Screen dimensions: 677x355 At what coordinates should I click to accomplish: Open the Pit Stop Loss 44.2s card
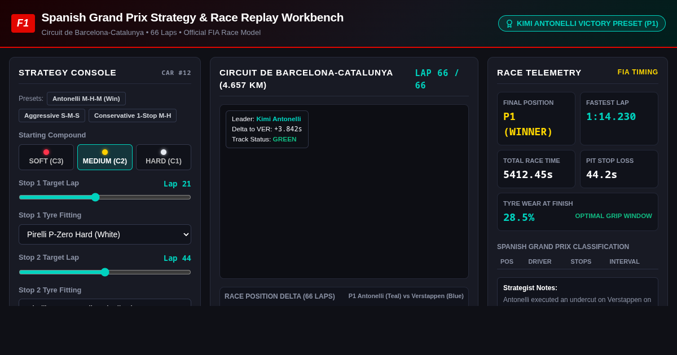click(619, 169)
